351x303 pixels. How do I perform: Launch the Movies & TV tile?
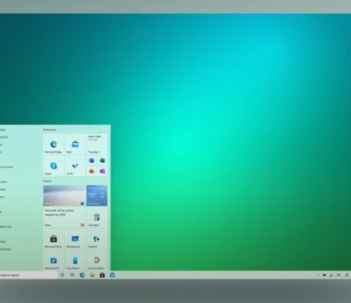(53, 260)
